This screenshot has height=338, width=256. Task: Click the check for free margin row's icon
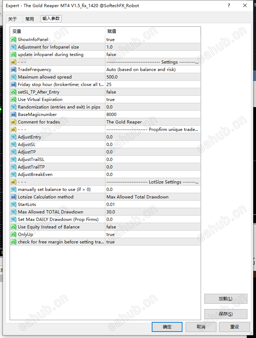click(14, 242)
